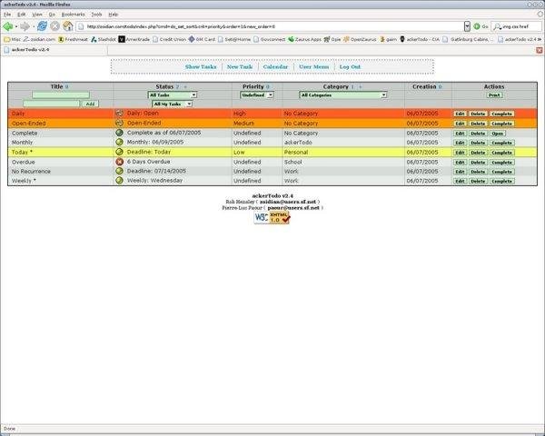
Task: Click the Title text input field
Action: 61,94
